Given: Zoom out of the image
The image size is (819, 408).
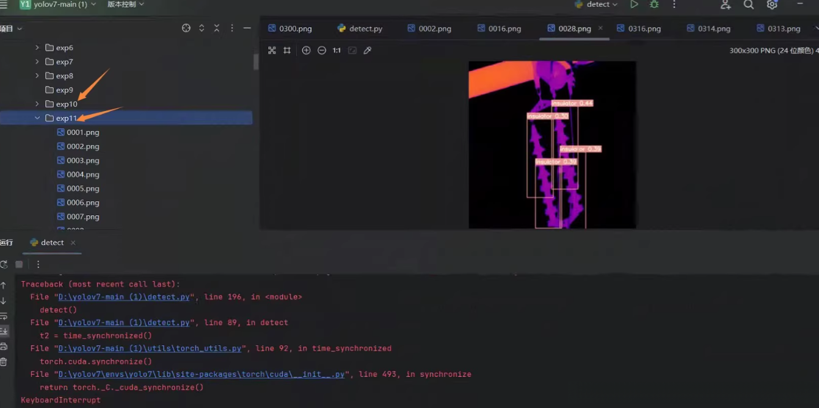Looking at the screenshot, I should [x=322, y=51].
